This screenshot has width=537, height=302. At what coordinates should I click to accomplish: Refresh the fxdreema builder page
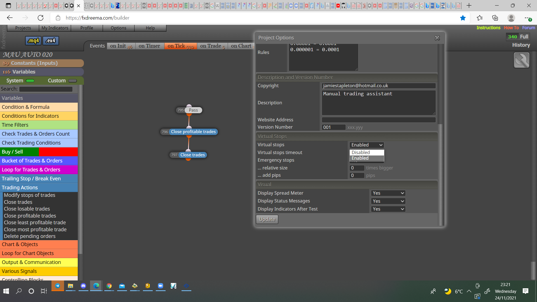(41, 18)
